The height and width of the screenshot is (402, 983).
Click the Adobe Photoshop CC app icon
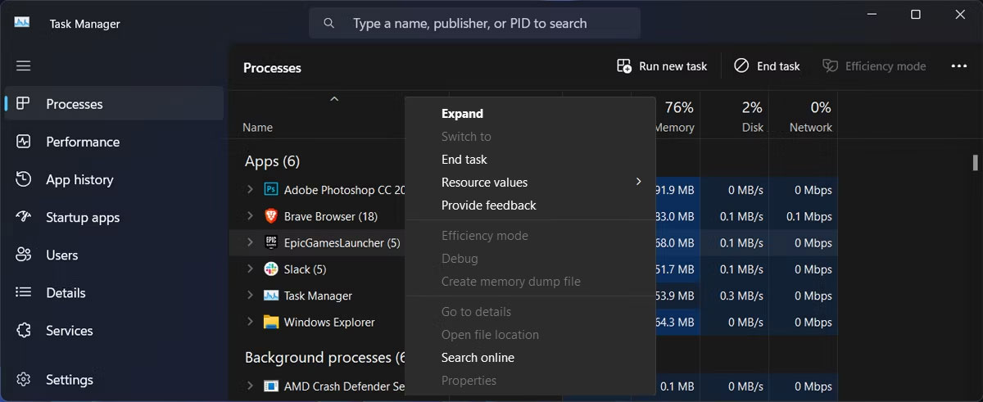click(x=271, y=190)
